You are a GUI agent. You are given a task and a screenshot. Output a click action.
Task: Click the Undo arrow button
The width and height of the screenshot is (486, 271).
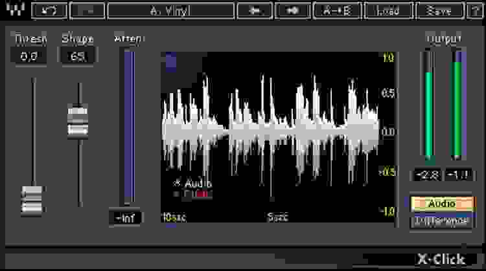50,11
